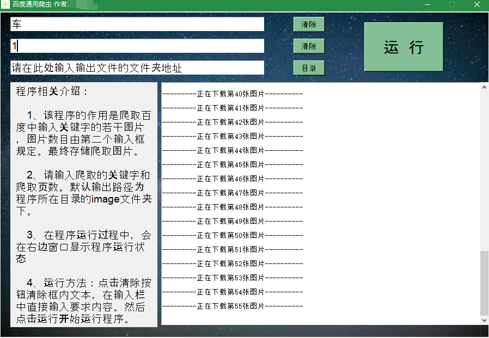Click the scrollbar up arrow in log panel
489x338 pixels.
pyautogui.click(x=484, y=86)
